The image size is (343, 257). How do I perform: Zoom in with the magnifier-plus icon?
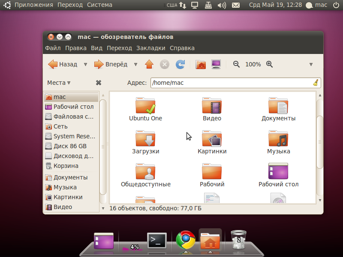tap(269, 64)
